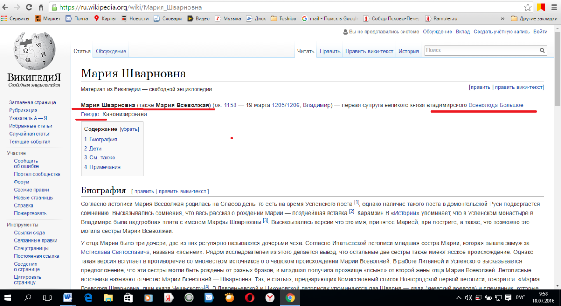The width and height of the screenshot is (561, 306).
Task: Switch to the Статья tab
Action: [82, 52]
